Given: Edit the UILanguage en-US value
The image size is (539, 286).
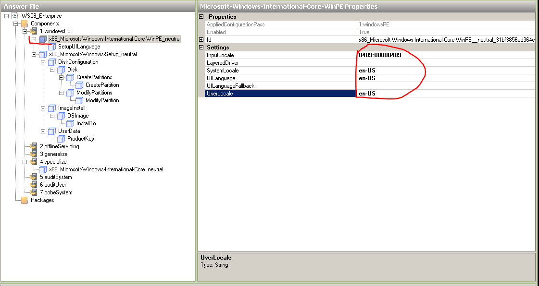Looking at the screenshot, I should 446,78.
